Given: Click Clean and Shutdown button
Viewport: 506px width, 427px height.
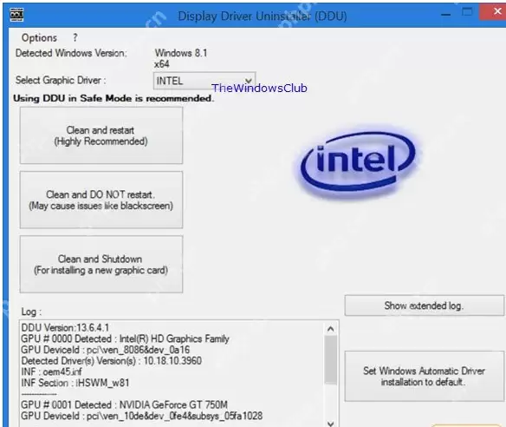Looking at the screenshot, I should [101, 264].
